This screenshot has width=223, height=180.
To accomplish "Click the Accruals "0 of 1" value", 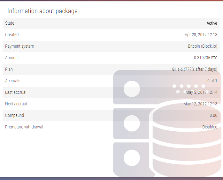I will pyautogui.click(x=212, y=81).
